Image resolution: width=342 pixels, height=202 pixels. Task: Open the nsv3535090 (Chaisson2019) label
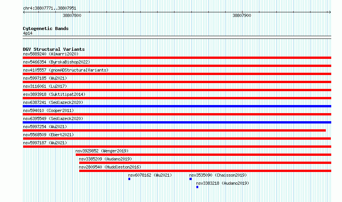coord(218,175)
